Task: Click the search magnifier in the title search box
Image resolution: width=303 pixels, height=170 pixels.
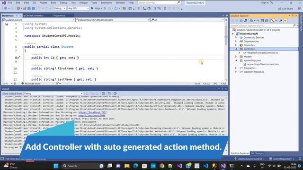Action: pos(178,2)
